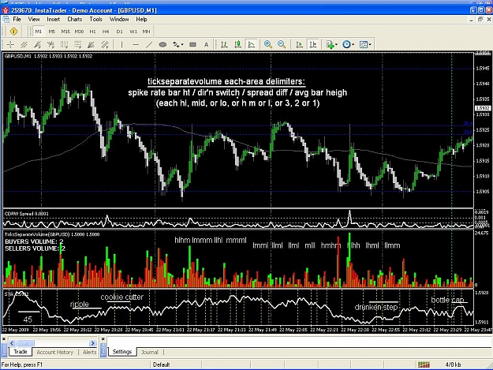Switch to the Account History tab
The height and width of the screenshot is (370, 493).
tap(55, 352)
